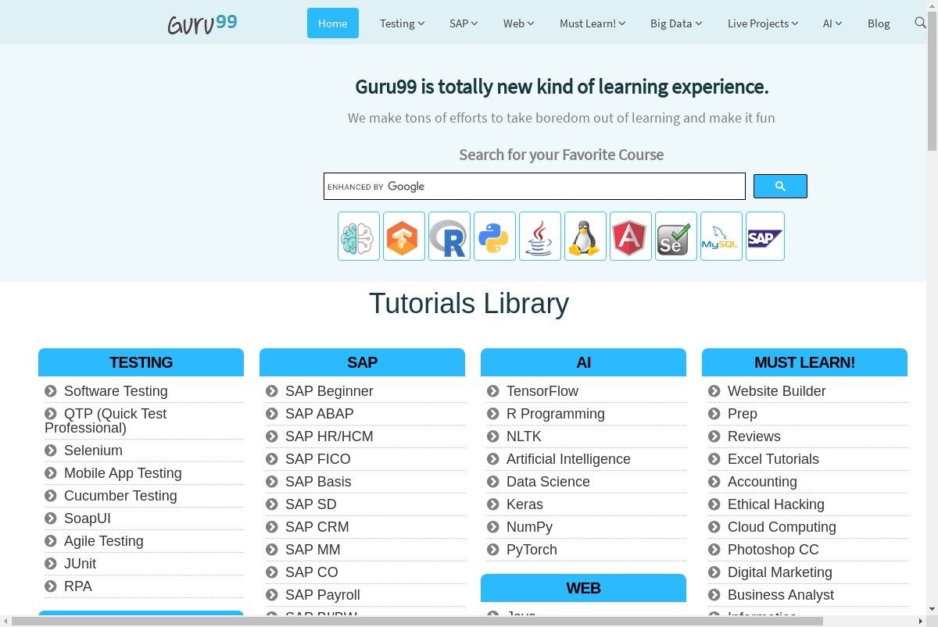Click the arrow bullet beside PyTorch
Viewport: 938px width, 627px height.
[x=493, y=550]
